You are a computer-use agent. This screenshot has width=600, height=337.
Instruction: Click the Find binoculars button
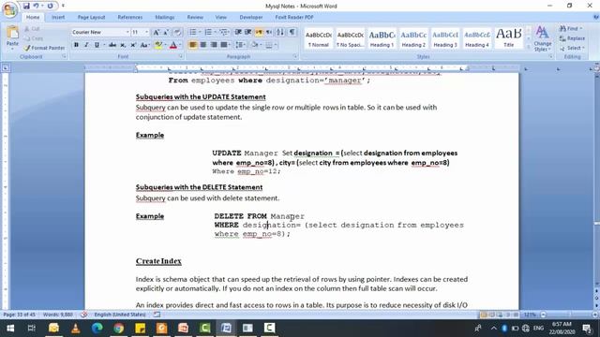(x=571, y=29)
